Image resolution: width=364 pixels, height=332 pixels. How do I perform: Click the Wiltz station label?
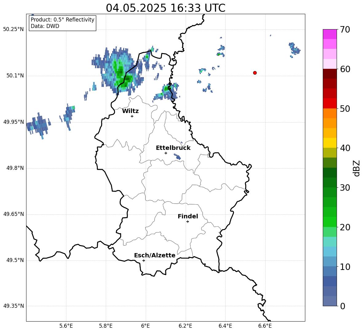[x=130, y=111]
